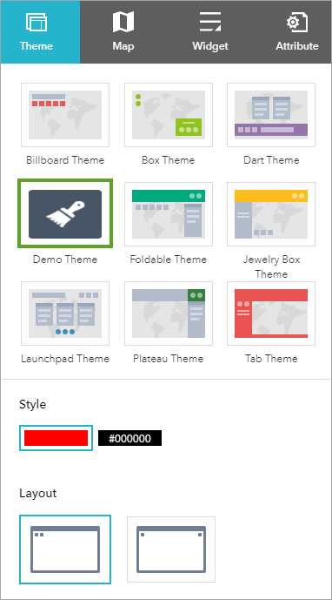Switch to the Map tab

click(123, 32)
